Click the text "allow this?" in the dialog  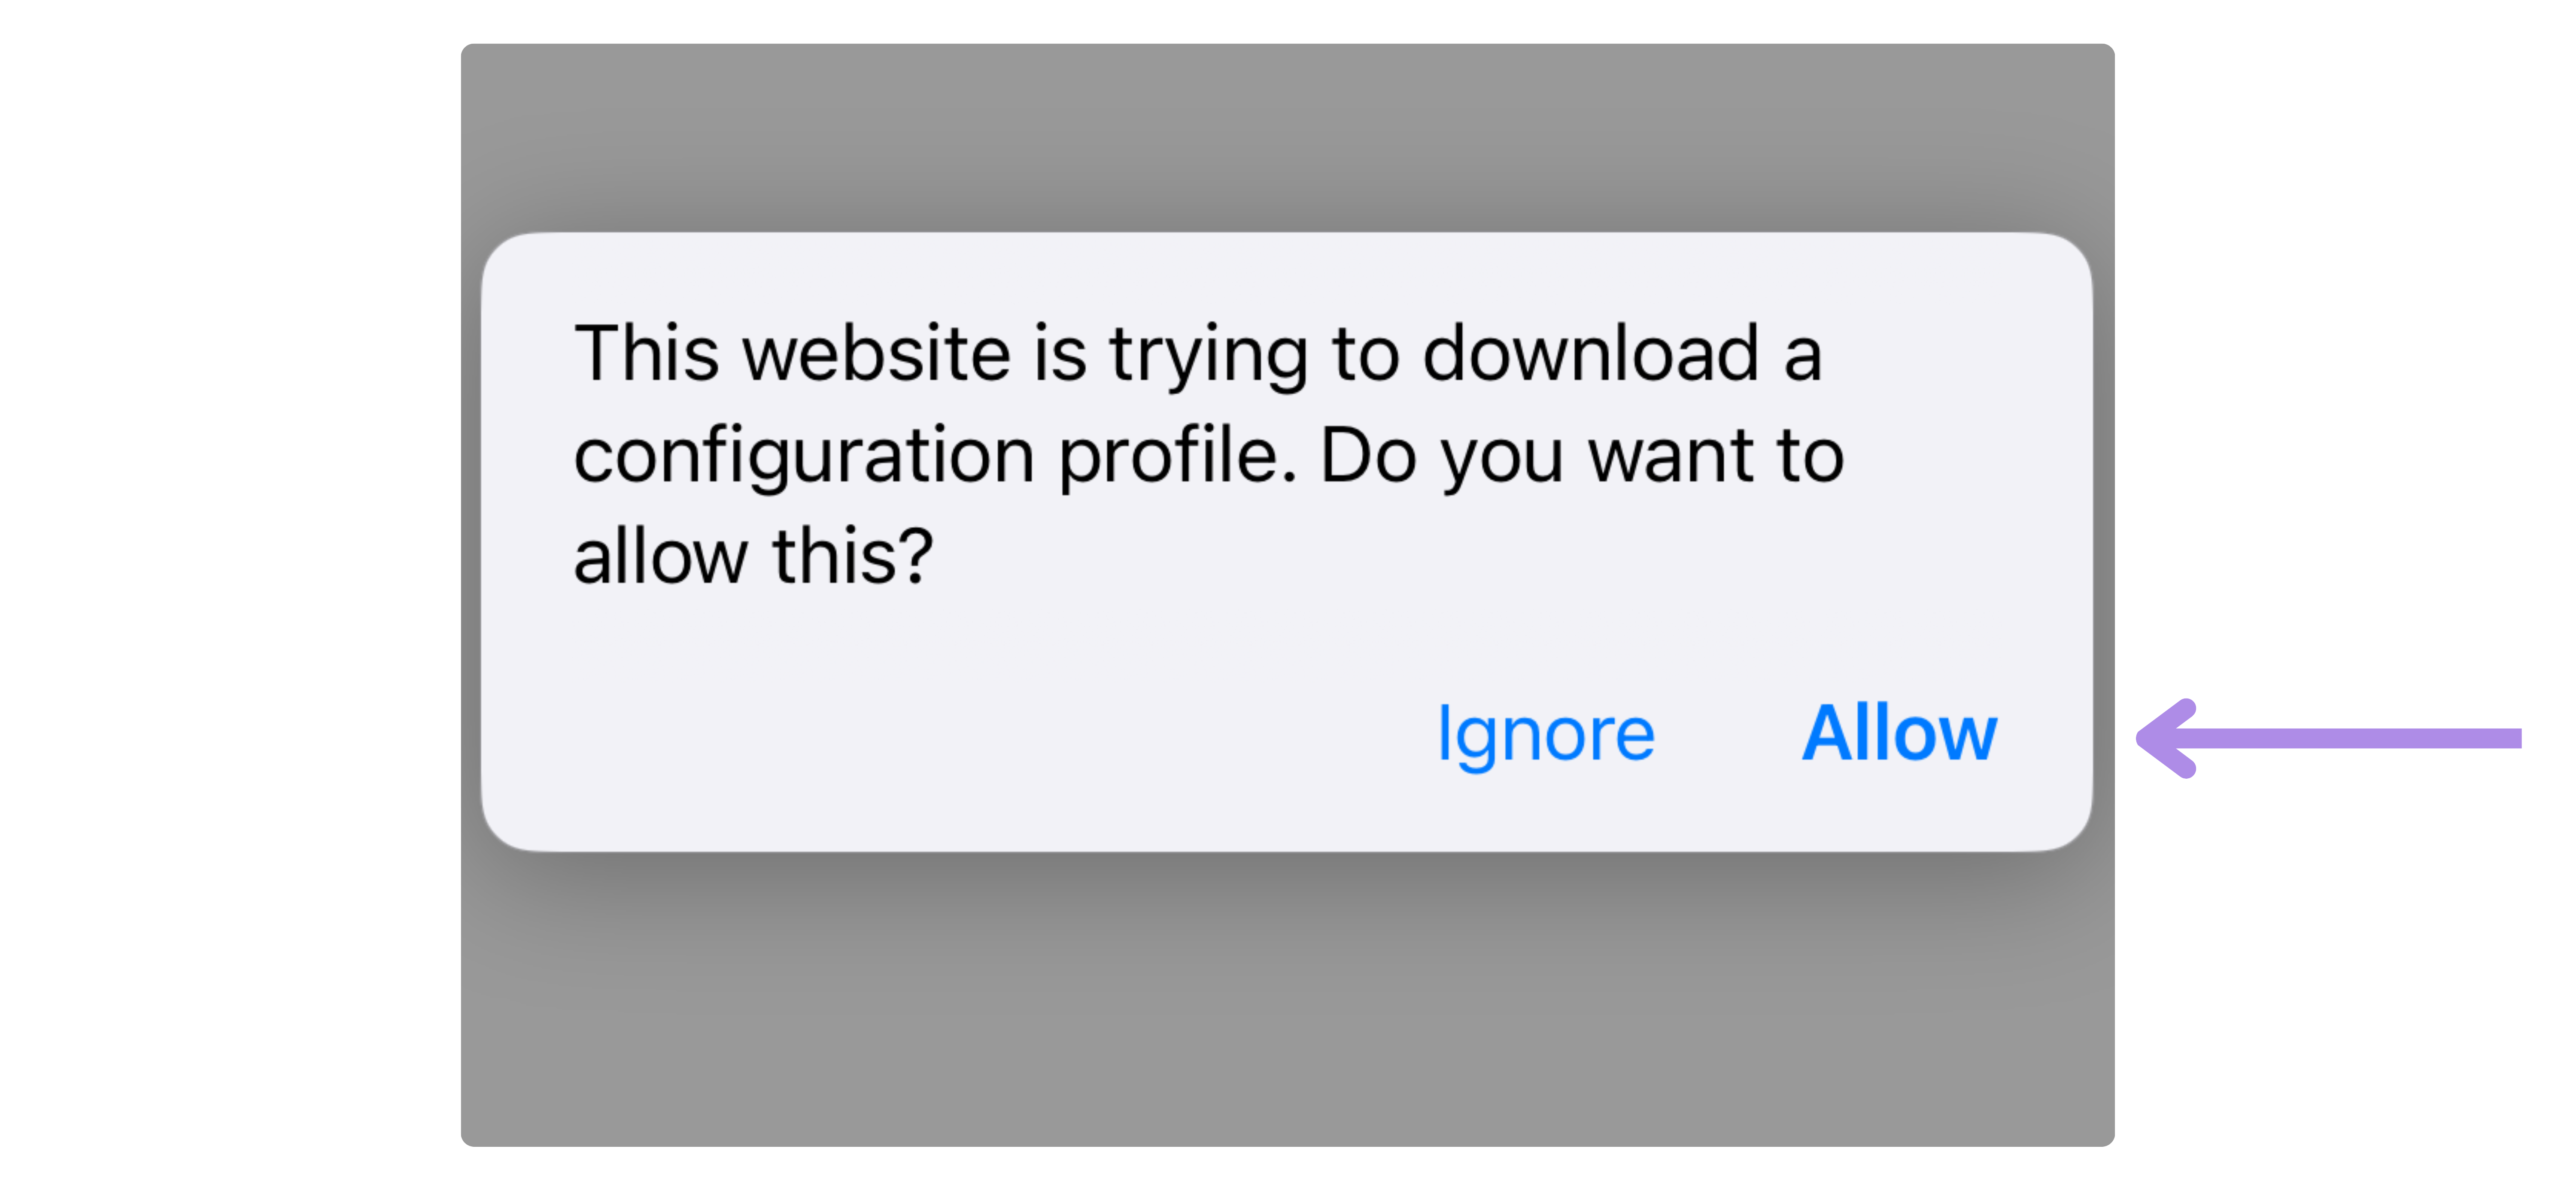pyautogui.click(x=753, y=556)
